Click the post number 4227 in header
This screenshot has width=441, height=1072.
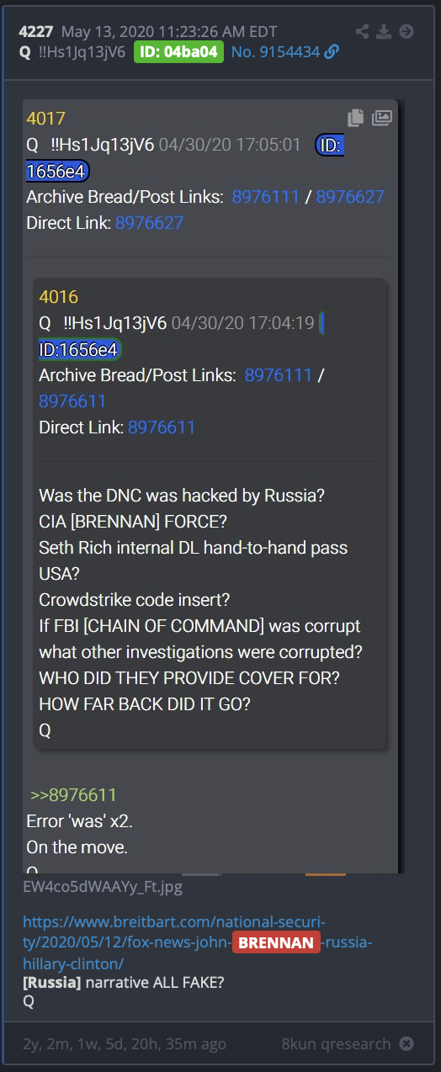click(x=35, y=32)
